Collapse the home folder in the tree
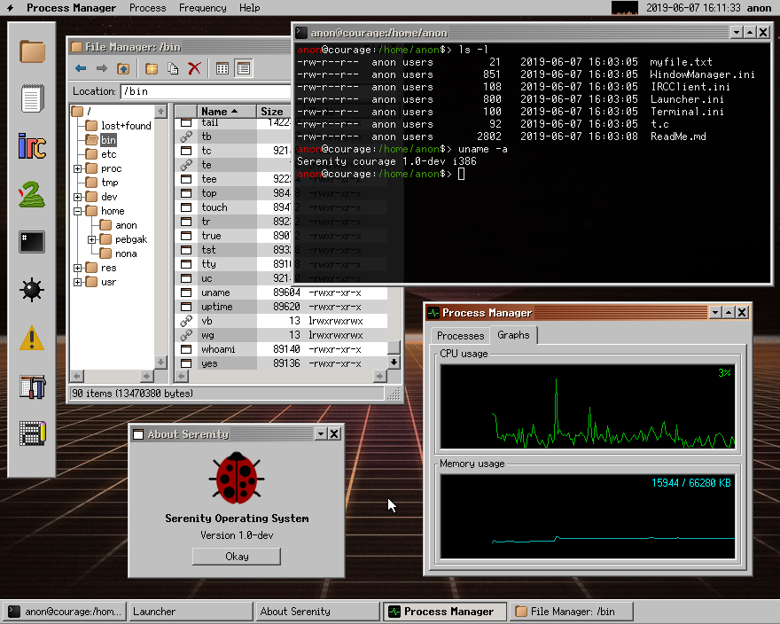Image resolution: width=780 pixels, height=624 pixels. point(78,211)
